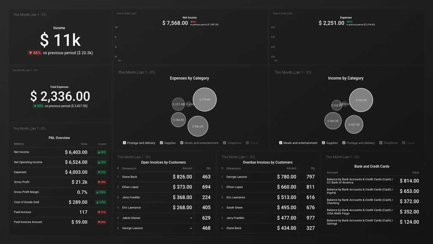433x244 pixels.
Task: Toggle Postage and delivery in Income by Category legend
Action: point(344,143)
